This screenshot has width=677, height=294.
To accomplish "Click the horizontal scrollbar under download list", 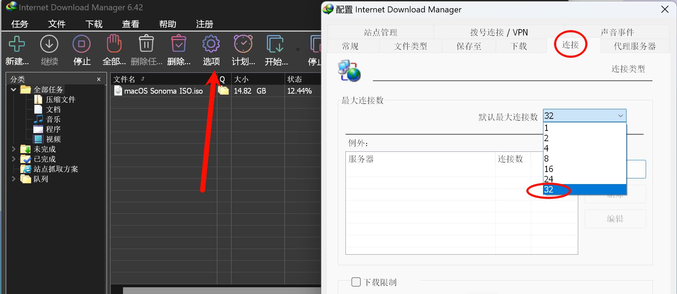I will (x=222, y=290).
